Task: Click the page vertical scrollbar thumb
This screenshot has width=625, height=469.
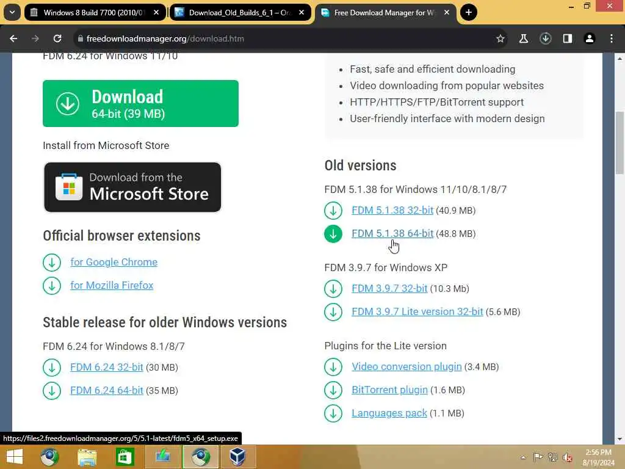Action: click(x=620, y=142)
